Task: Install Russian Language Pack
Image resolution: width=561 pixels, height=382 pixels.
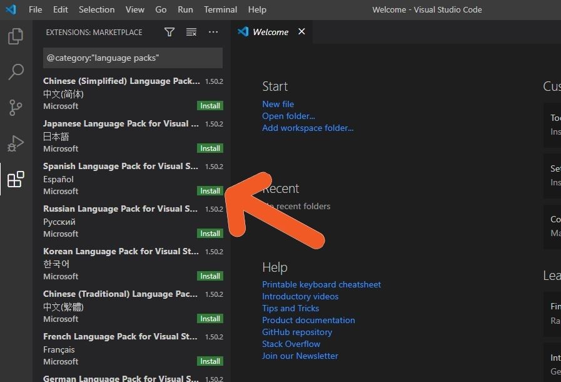Action: pyautogui.click(x=210, y=234)
